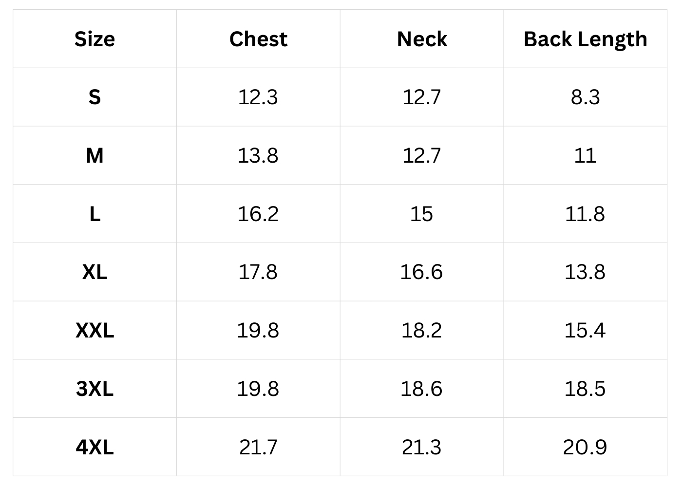The height and width of the screenshot is (487, 682).
Task: Click XXL back length value 15.4
Action: [585, 330]
